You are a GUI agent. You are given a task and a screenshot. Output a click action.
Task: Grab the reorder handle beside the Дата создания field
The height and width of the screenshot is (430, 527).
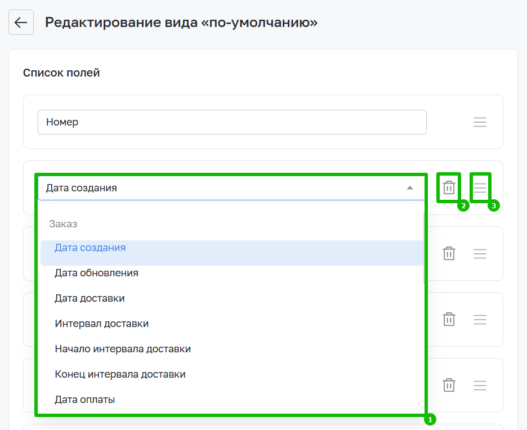480,188
